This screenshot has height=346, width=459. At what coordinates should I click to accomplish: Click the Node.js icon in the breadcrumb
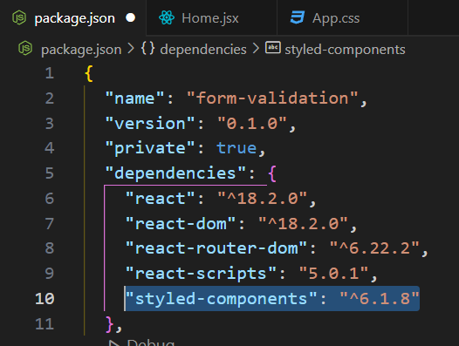[25, 48]
